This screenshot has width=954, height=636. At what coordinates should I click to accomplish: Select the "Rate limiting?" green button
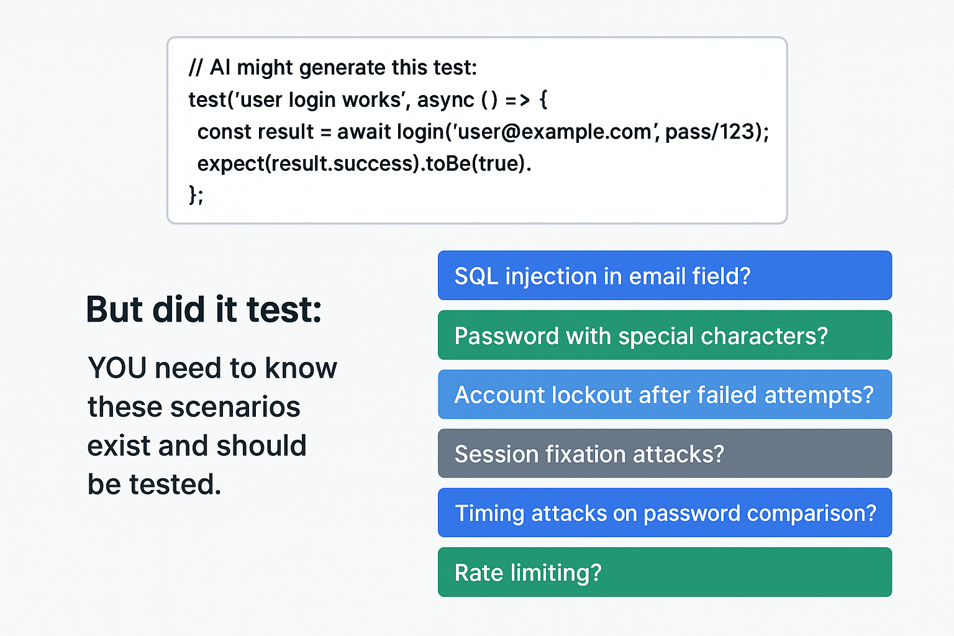point(665,572)
